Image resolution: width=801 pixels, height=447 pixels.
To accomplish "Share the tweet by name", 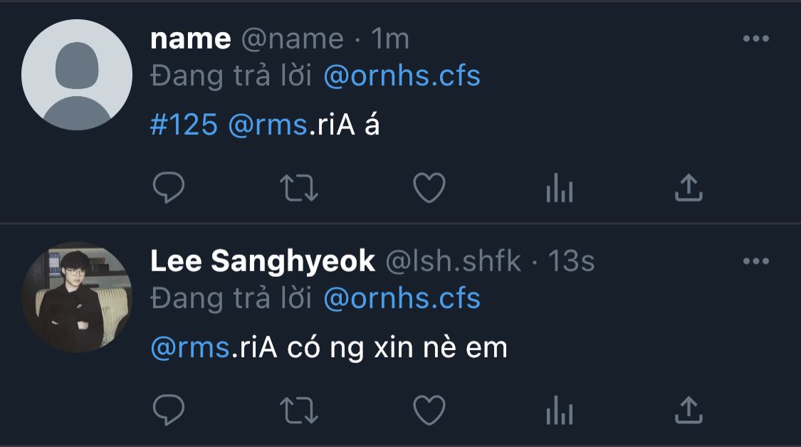I will (689, 187).
